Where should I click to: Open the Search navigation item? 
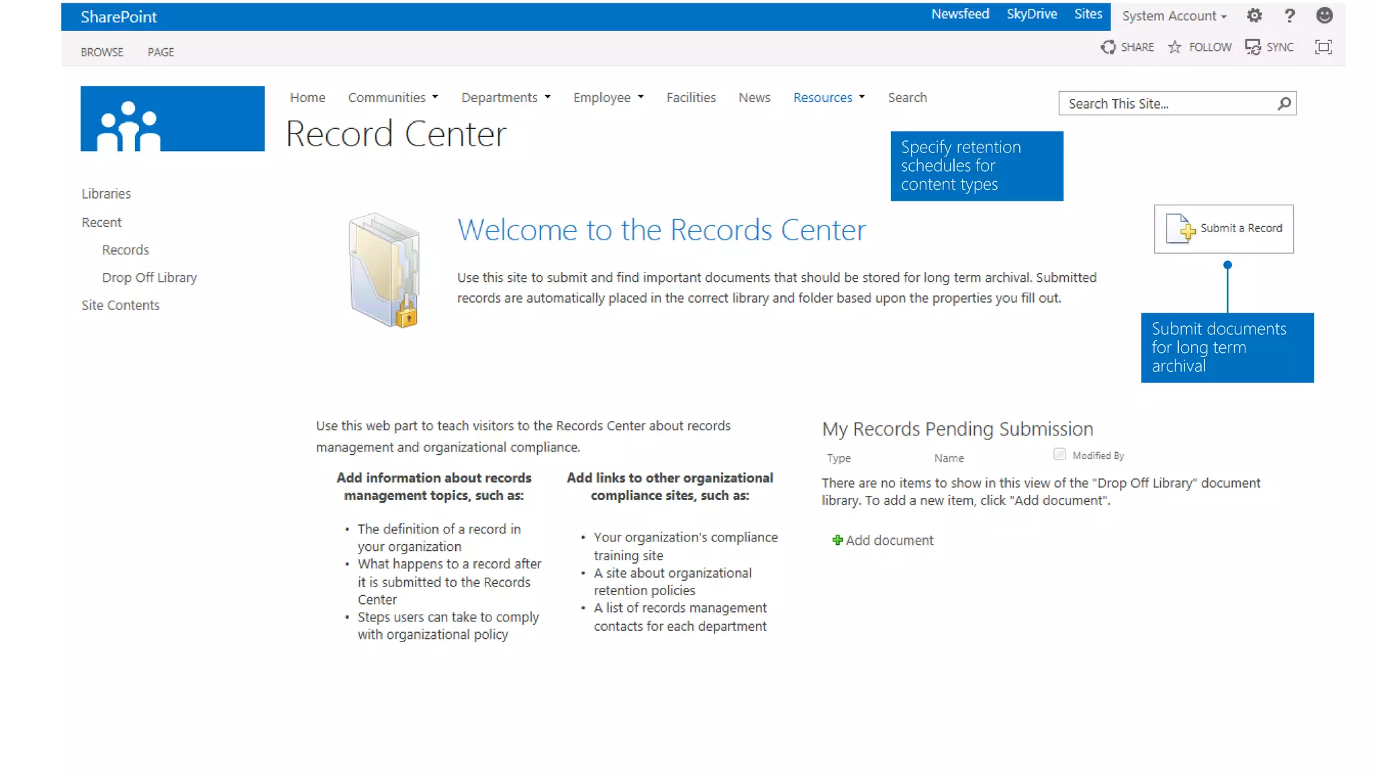coord(907,97)
